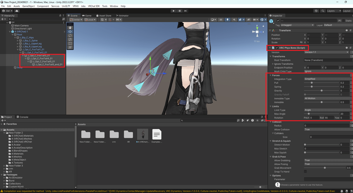The image size is (353, 193).
Task: Click the Hierarchy panel lock icon
Action: point(61,16)
